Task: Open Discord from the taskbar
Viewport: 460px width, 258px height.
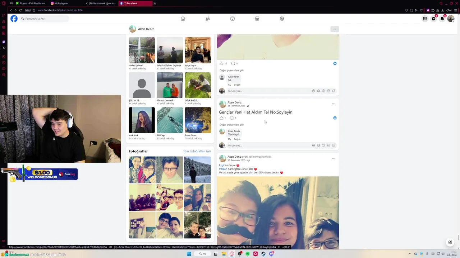Action: point(271,254)
